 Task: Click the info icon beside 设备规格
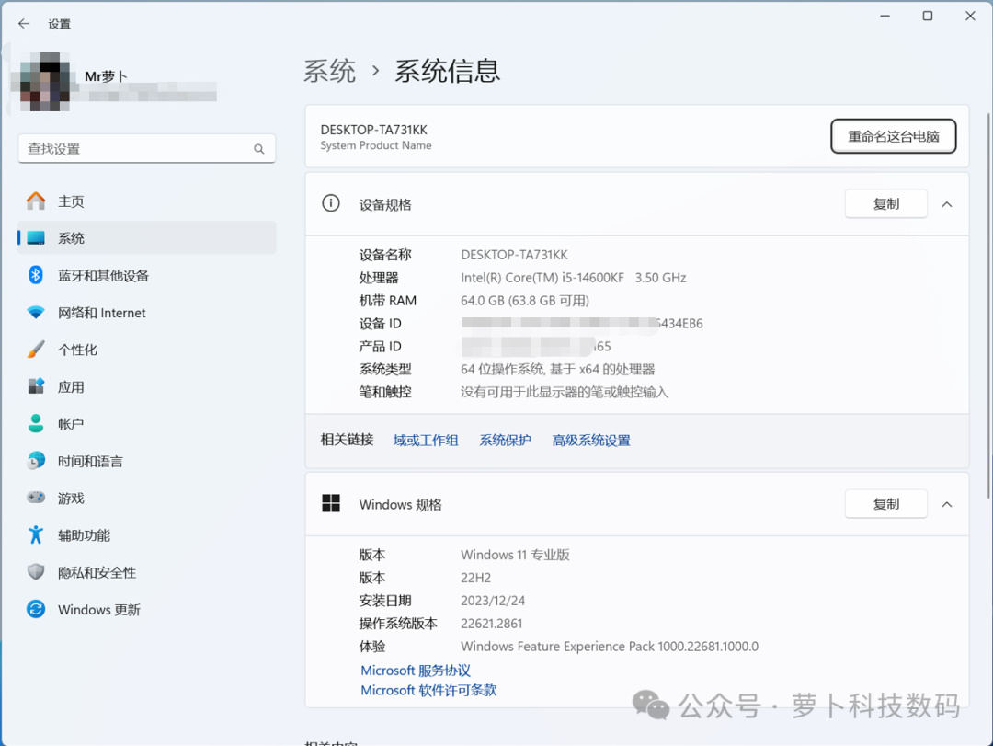click(x=331, y=203)
